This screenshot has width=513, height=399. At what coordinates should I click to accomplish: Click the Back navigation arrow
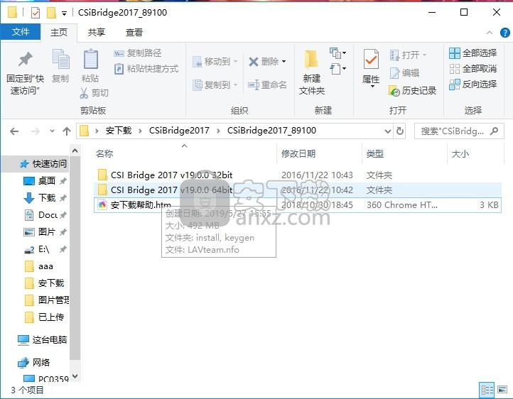coord(14,131)
